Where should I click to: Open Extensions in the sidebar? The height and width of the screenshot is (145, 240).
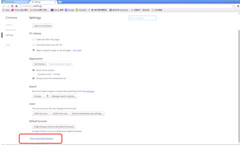(x=11, y=30)
